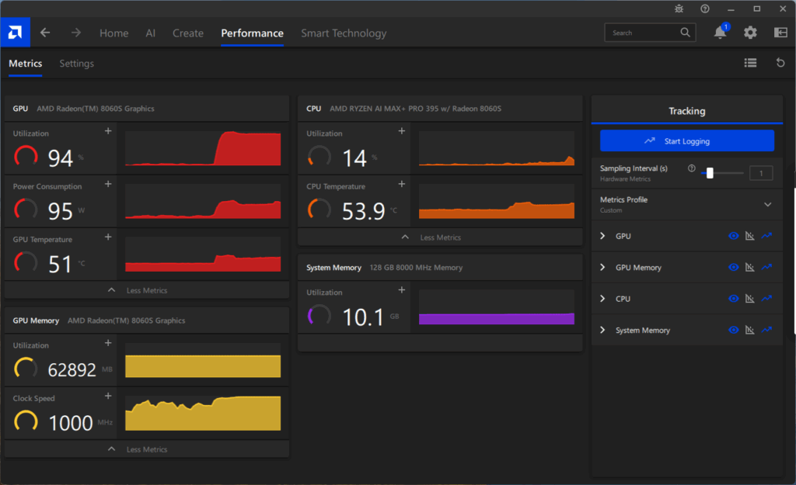Screen dimensions: 796x485
Task: Toggle the System Memory graph line icon
Action: (x=767, y=330)
